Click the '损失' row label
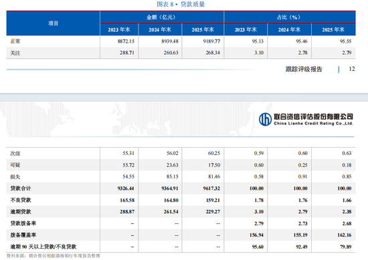The image size is (368, 260). [15, 176]
